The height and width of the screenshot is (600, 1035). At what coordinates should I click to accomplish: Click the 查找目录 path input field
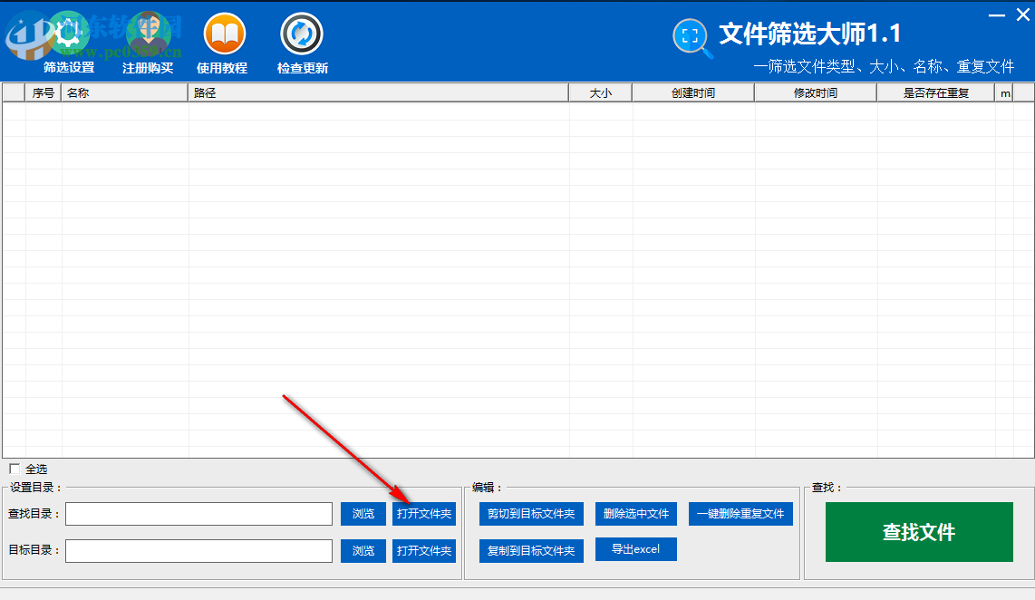coord(198,514)
